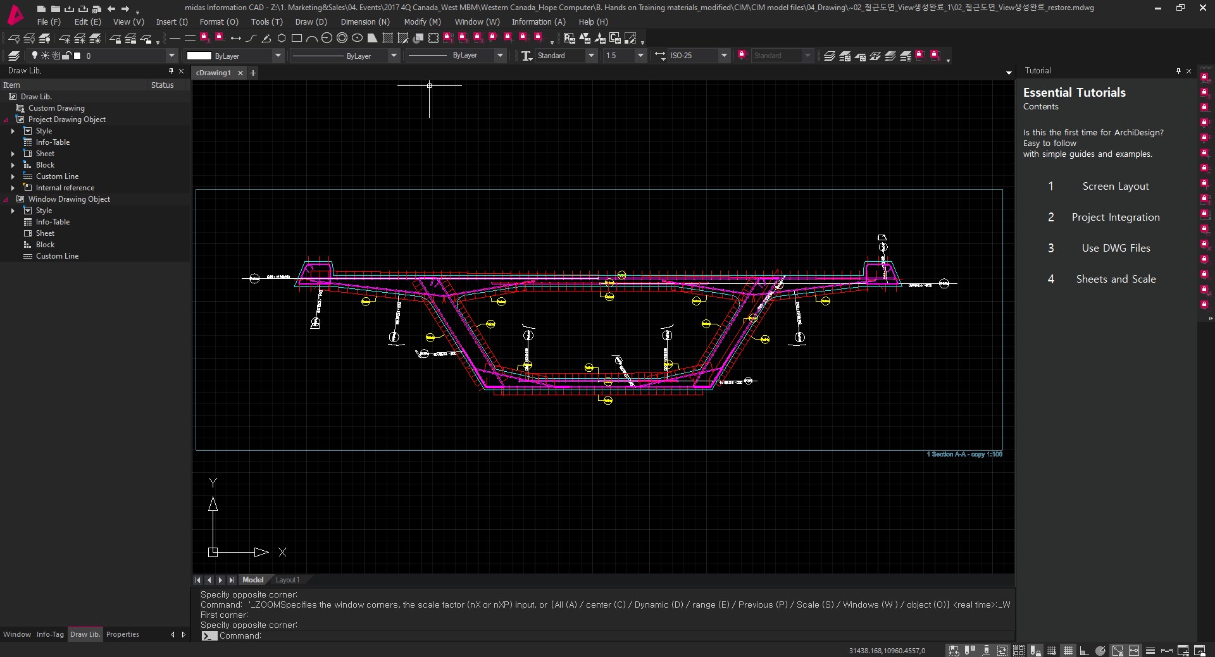Viewport: 1215px width, 657px height.
Task: Select the rectangle draw tool
Action: [296, 39]
